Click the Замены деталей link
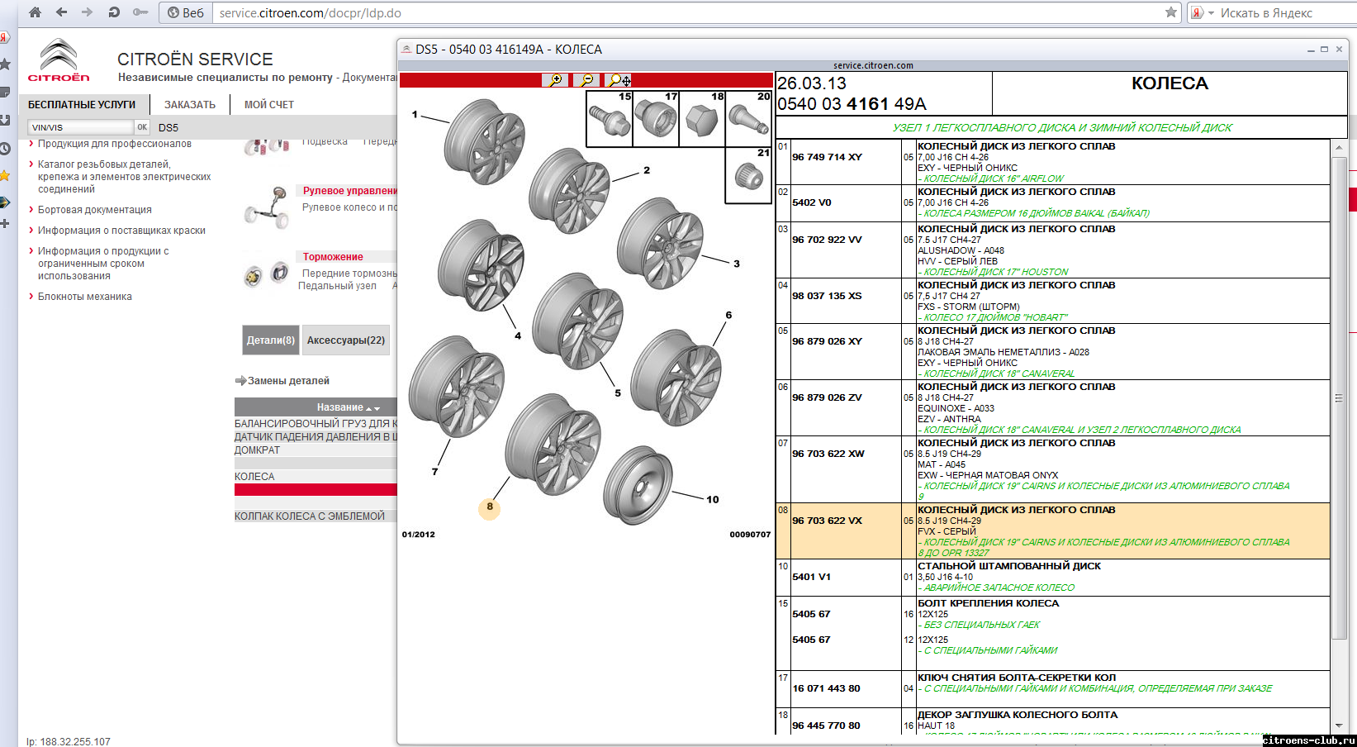The height and width of the screenshot is (747, 1357). (288, 381)
